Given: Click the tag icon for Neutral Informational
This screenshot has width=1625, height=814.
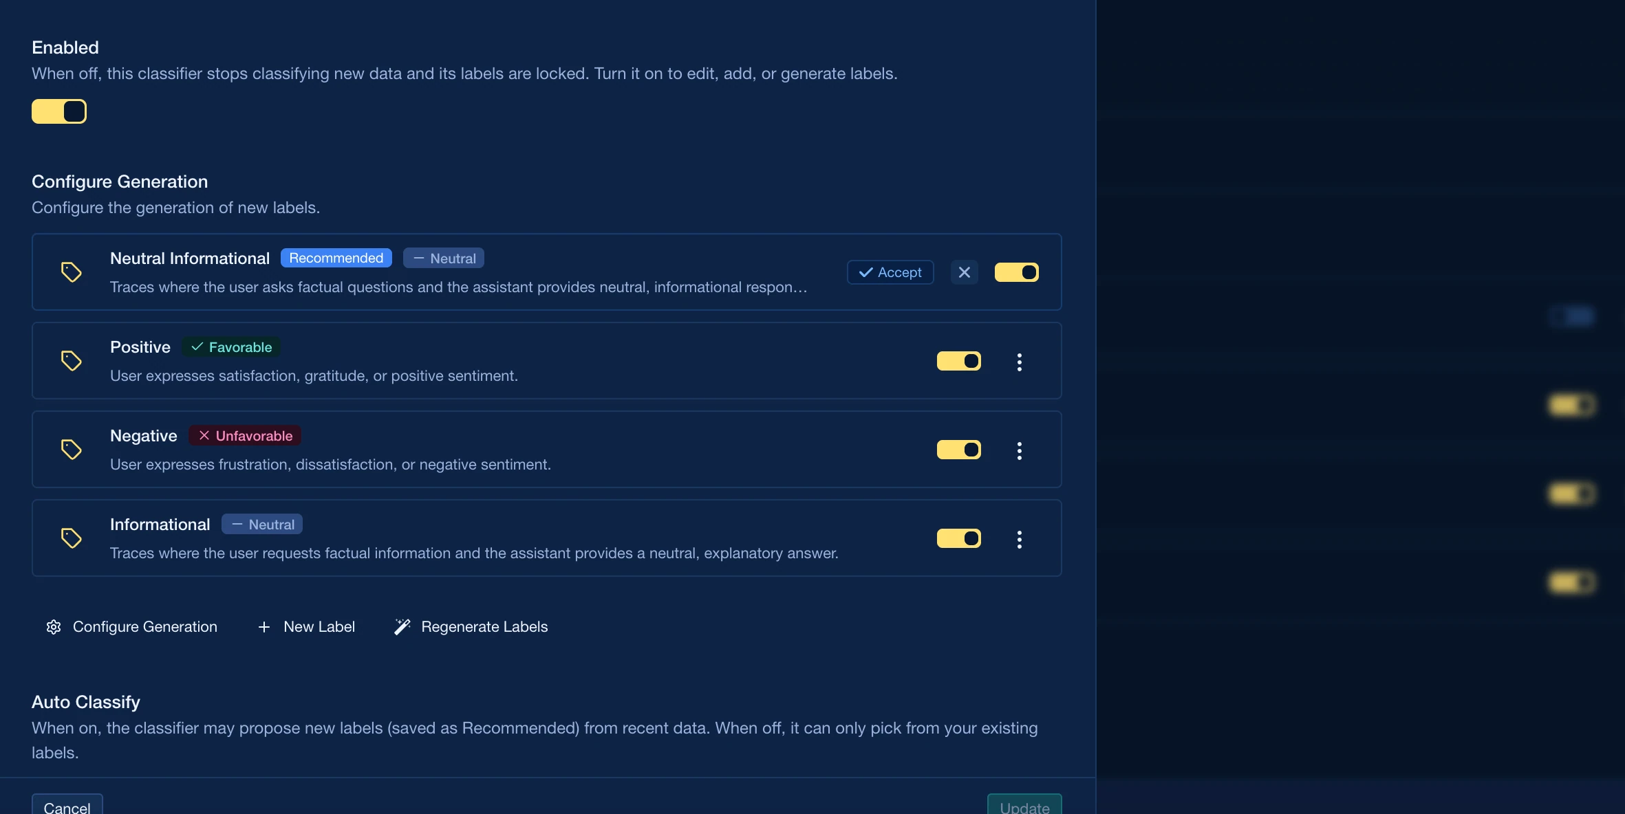Looking at the screenshot, I should [x=72, y=272].
